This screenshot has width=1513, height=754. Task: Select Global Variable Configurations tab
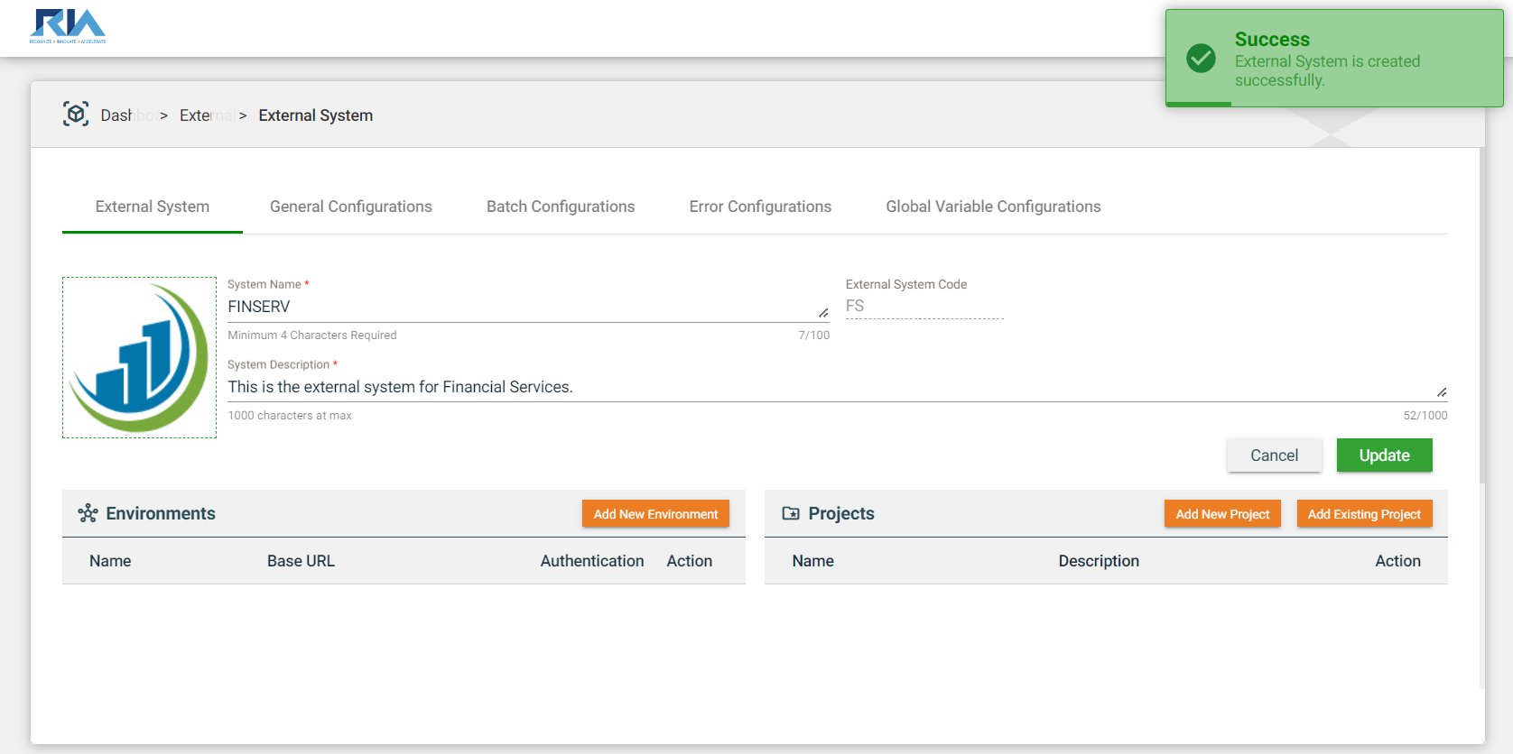click(993, 207)
